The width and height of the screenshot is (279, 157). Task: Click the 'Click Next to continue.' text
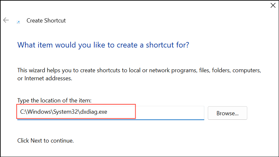coord(46,141)
